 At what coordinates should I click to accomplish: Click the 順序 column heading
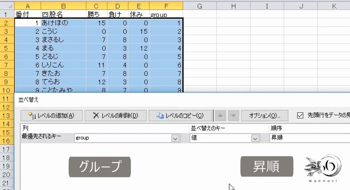pyautogui.click(x=276, y=128)
